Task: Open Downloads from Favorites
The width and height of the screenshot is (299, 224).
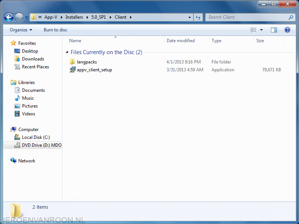Action: (33, 59)
